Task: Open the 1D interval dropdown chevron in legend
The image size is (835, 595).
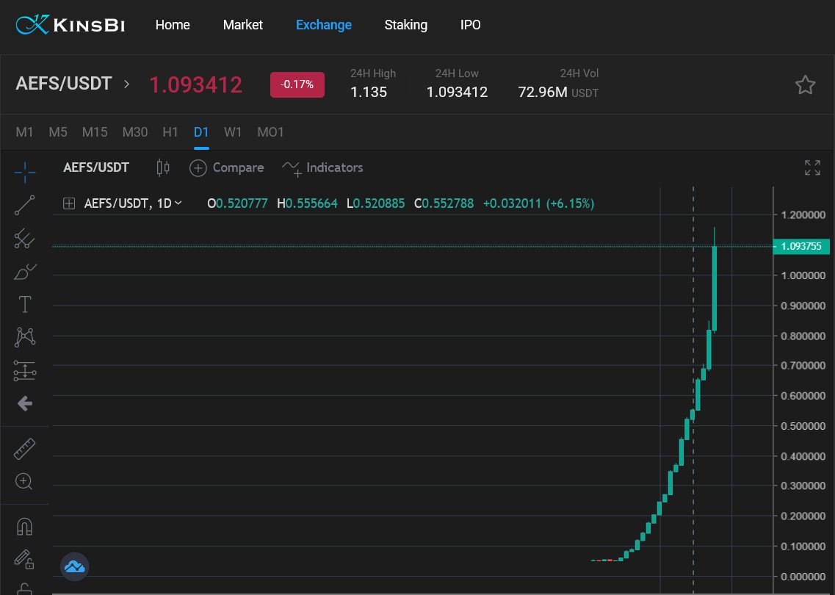Action: 178,203
